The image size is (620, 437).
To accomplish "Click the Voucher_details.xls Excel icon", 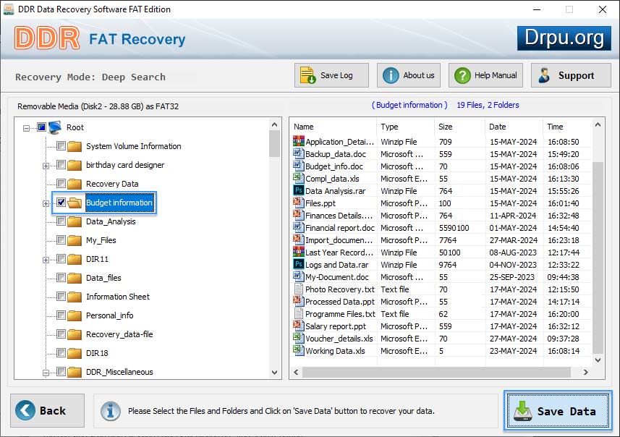I will [298, 338].
